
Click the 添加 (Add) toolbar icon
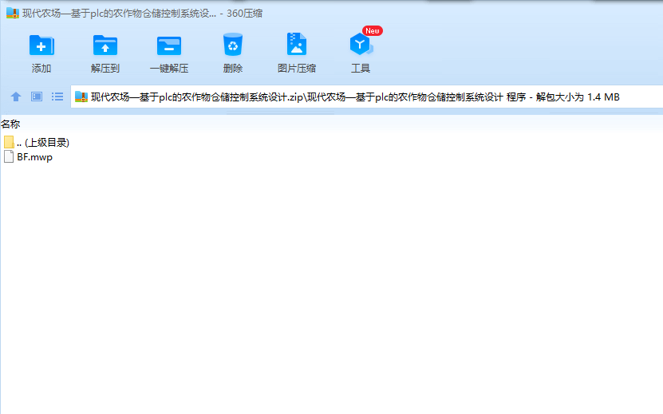[41, 45]
